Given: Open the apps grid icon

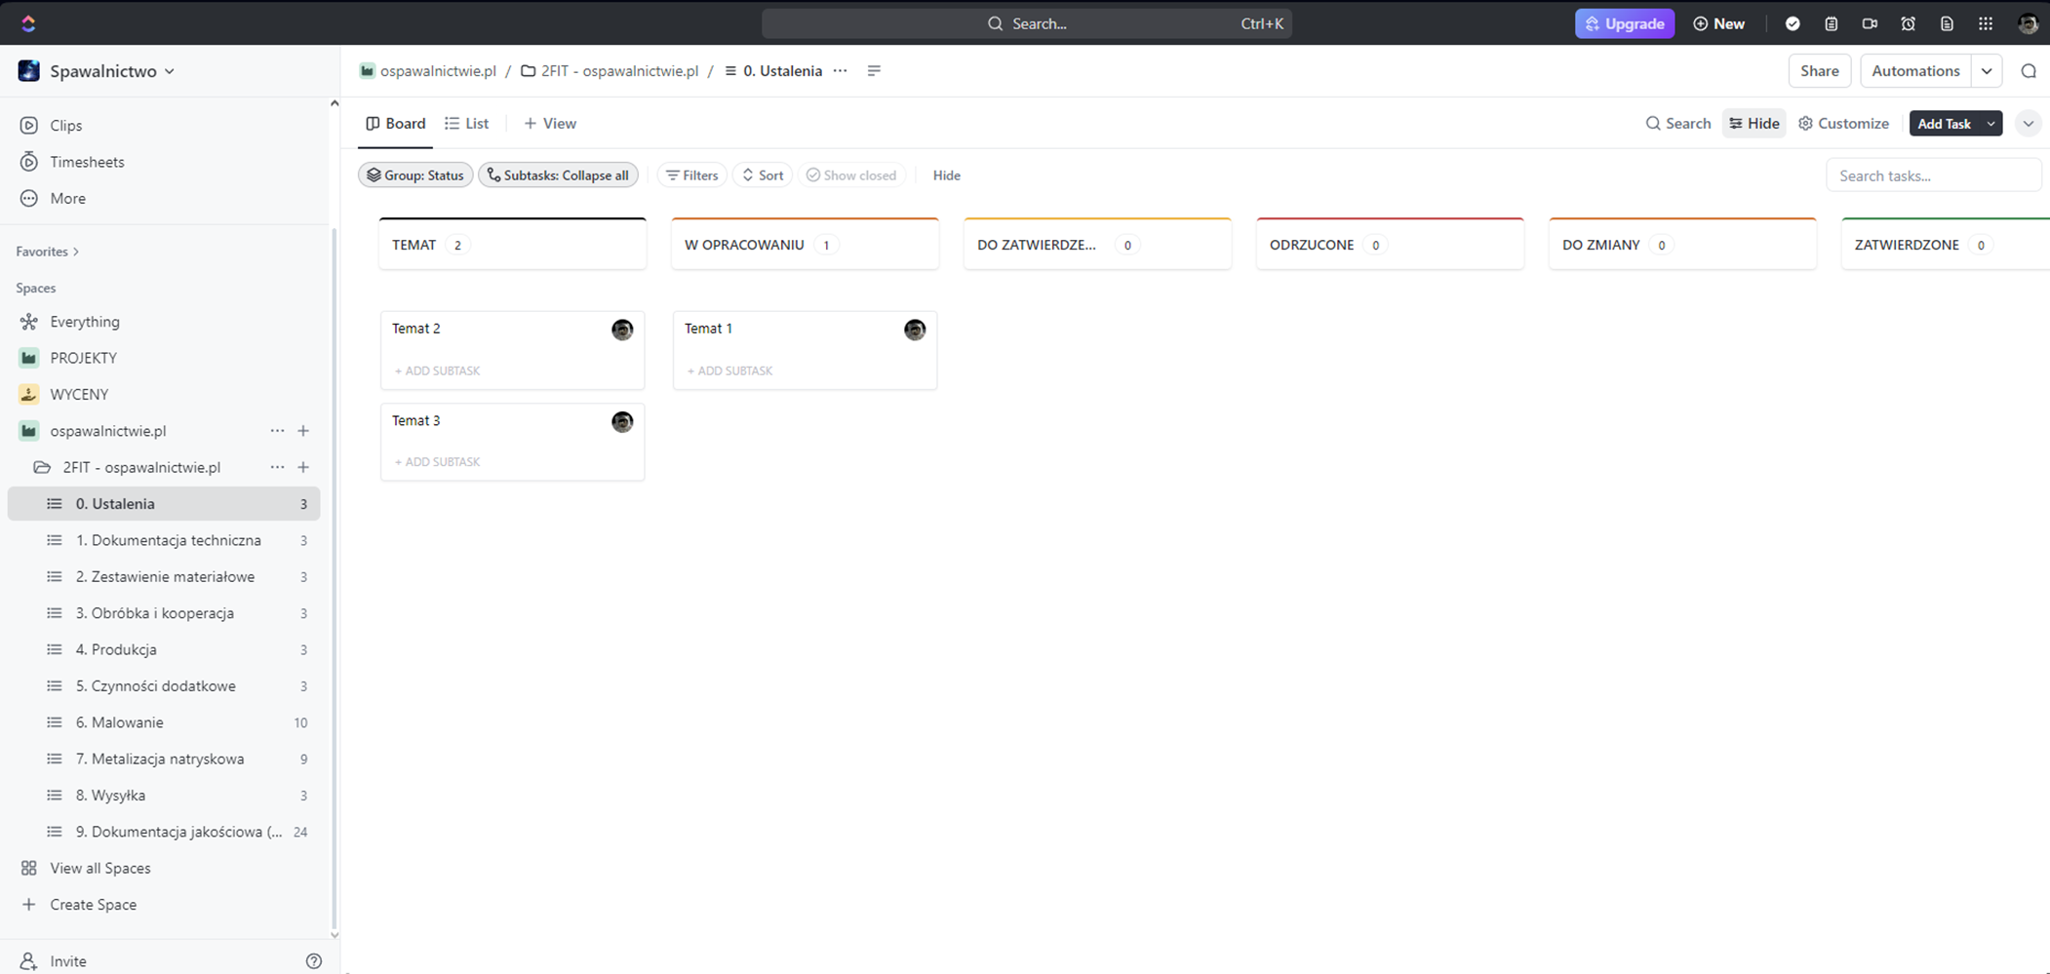Looking at the screenshot, I should point(1986,23).
